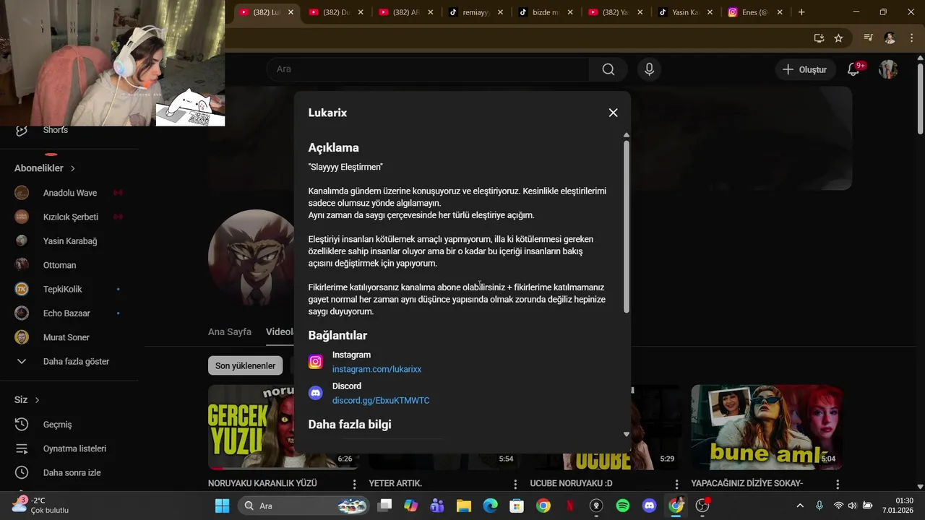Switch to the Enes Instagram tab
This screenshot has width=925, height=520.
[755, 12]
